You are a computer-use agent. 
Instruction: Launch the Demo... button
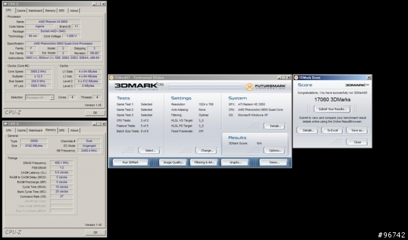273,162
